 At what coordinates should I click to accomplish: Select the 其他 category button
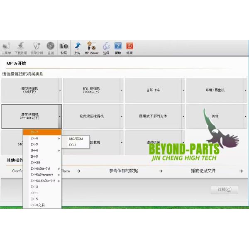click(215, 116)
